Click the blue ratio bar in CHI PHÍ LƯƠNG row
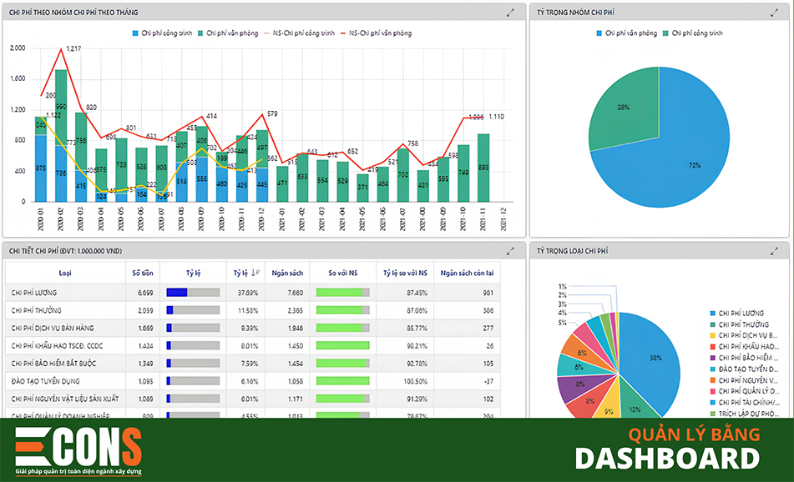794x482 pixels. [177, 293]
